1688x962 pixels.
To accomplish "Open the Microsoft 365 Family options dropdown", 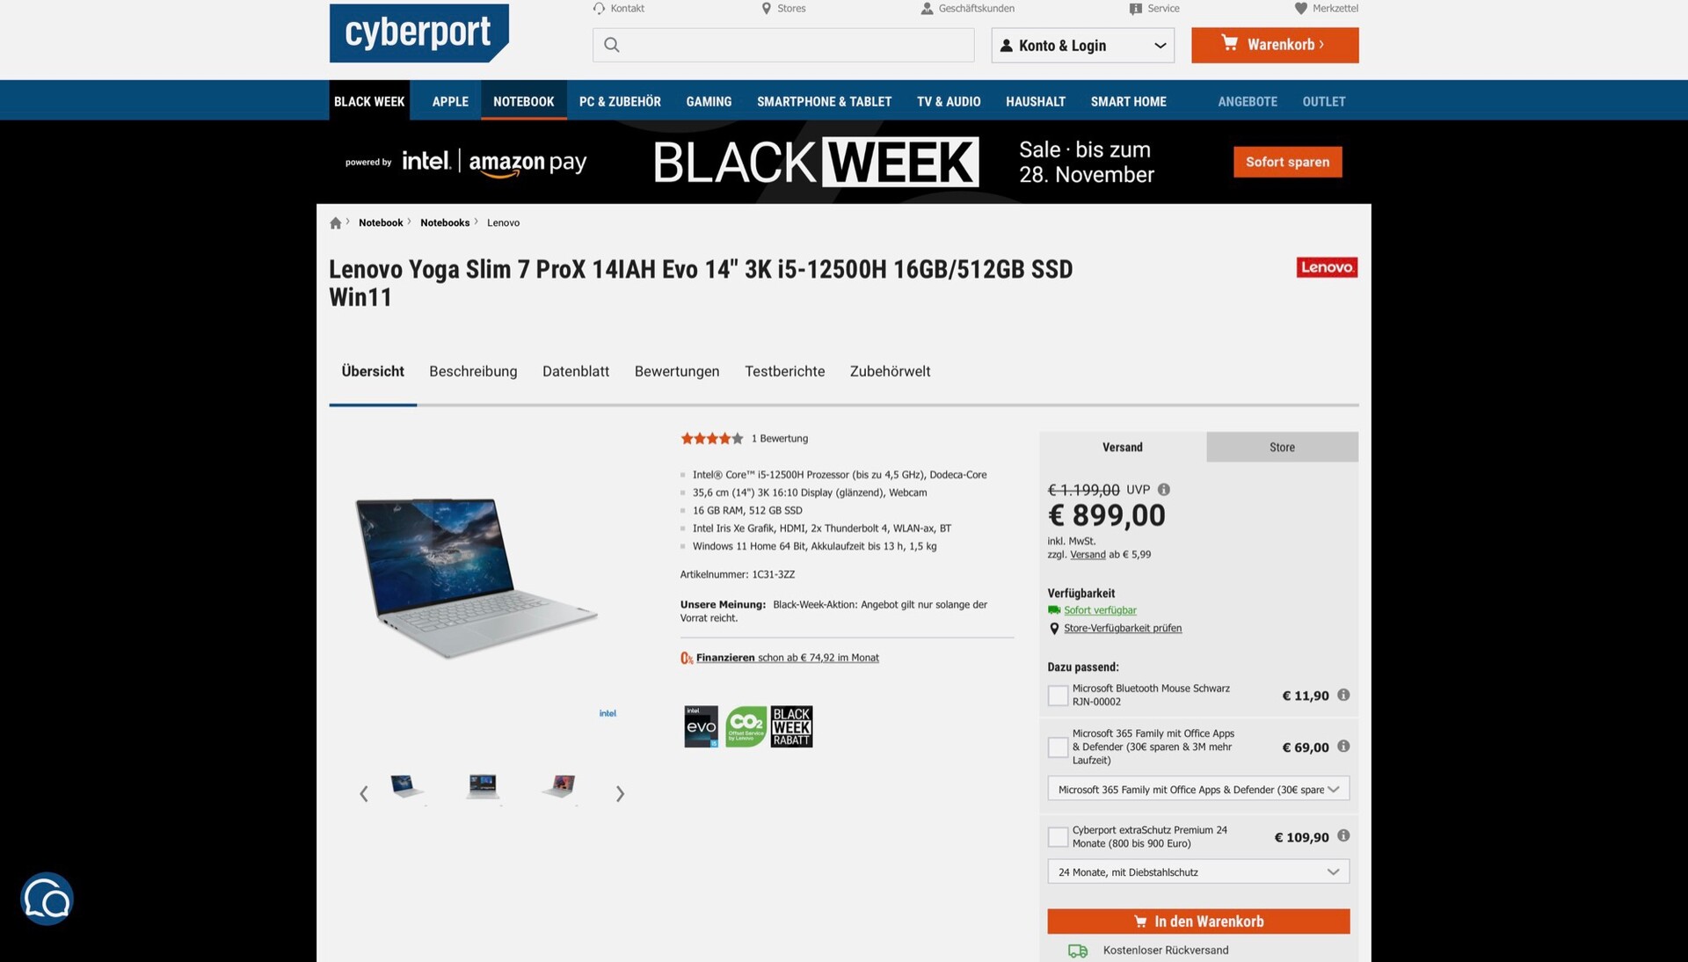I will pyautogui.click(x=1198, y=790).
